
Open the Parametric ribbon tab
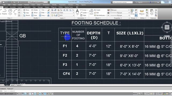coord(27,7)
